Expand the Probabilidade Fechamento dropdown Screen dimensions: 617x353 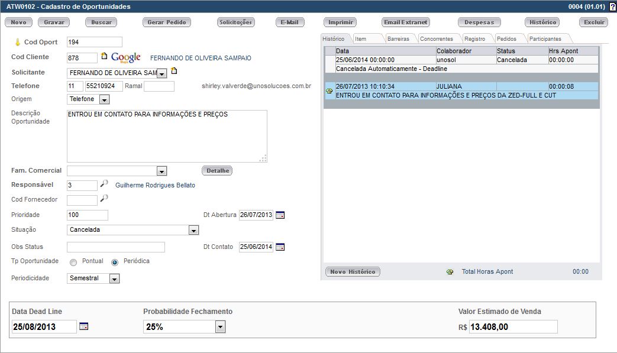click(x=220, y=326)
